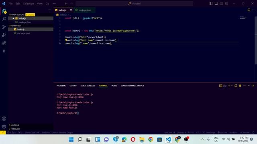Toggle the primary side bar
This screenshot has height=144, width=257.
[x=211, y=4]
